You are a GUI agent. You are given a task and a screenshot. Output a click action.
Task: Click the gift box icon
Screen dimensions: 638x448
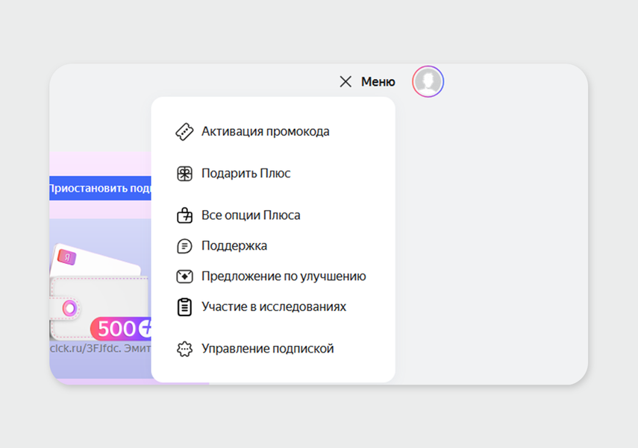(x=184, y=174)
